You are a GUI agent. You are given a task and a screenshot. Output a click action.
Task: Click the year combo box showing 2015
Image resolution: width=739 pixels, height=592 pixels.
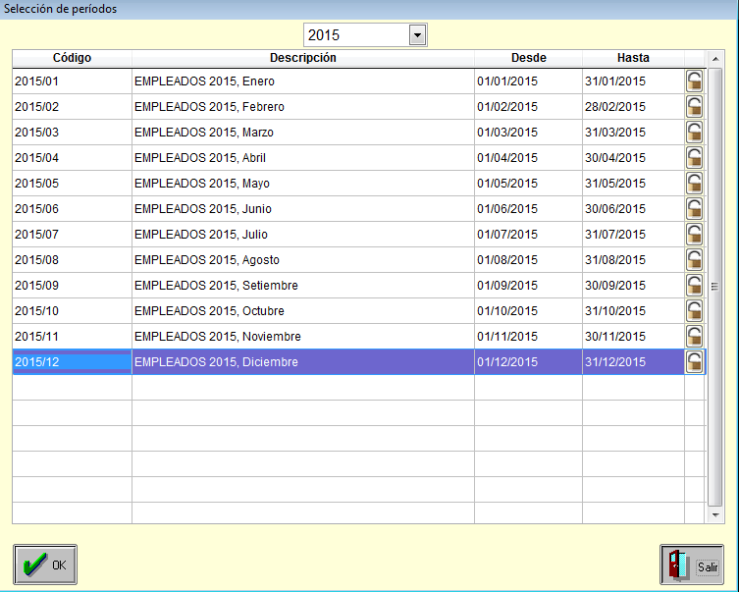355,35
